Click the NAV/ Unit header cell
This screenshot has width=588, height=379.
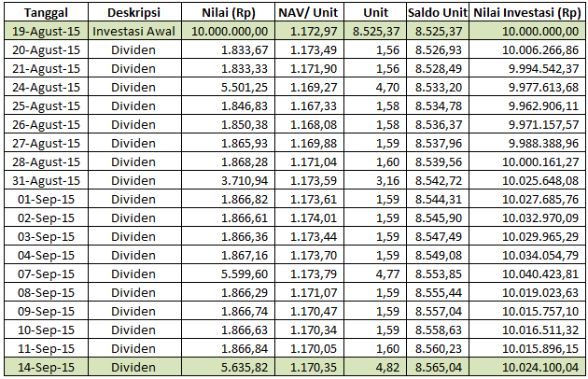[x=309, y=12]
